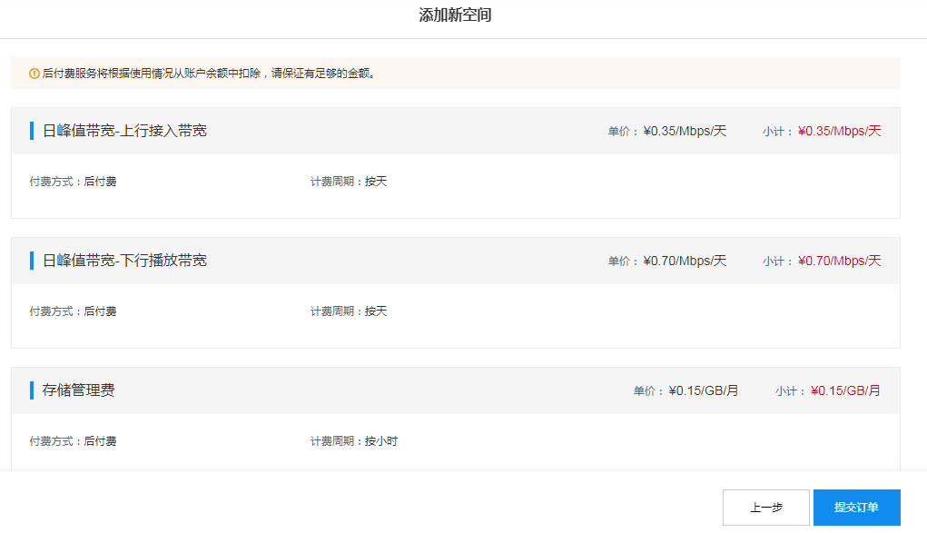Click 计费周期：按天 in upstream bandwidth card
The height and width of the screenshot is (533, 927).
pos(349,182)
